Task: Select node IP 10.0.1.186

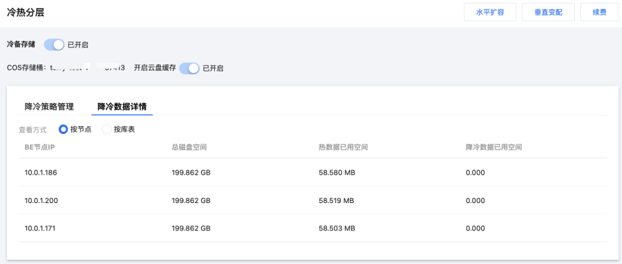Action: click(x=41, y=173)
